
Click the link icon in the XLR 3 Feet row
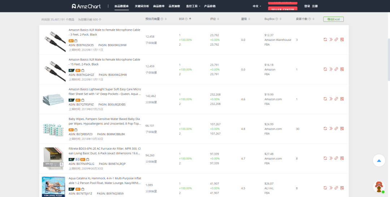[x=336, y=39]
